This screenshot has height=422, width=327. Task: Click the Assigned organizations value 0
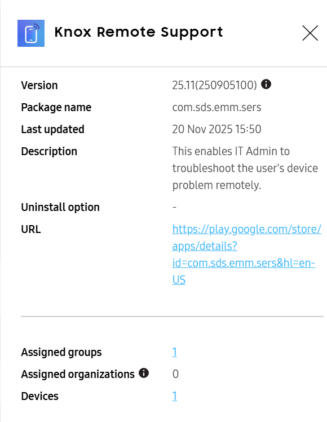[175, 374]
